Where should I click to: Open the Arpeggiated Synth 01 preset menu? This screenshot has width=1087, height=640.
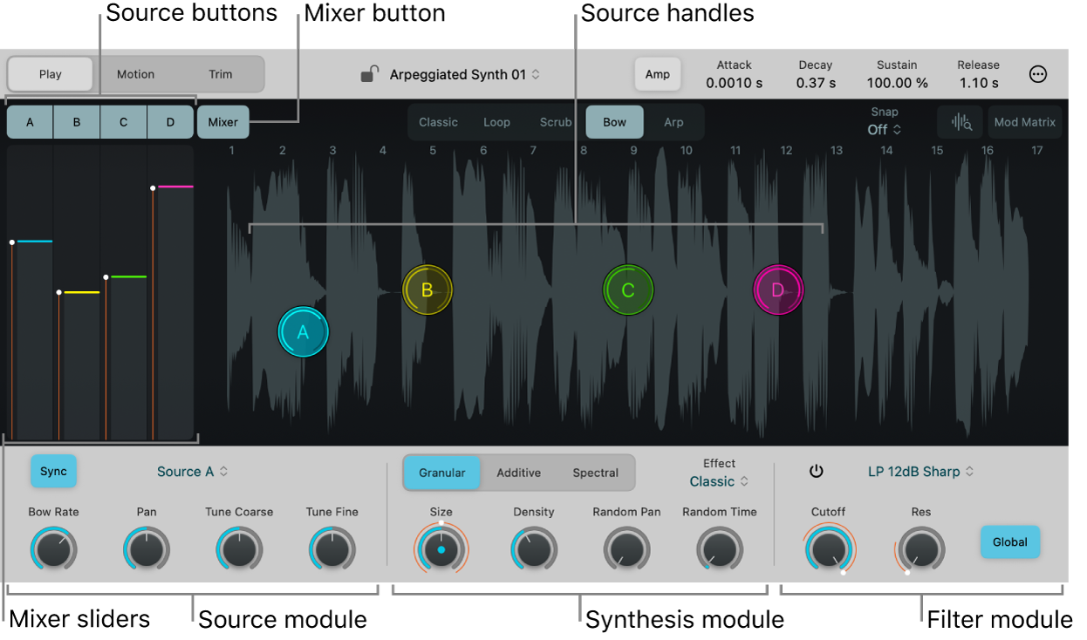pyautogui.click(x=465, y=74)
